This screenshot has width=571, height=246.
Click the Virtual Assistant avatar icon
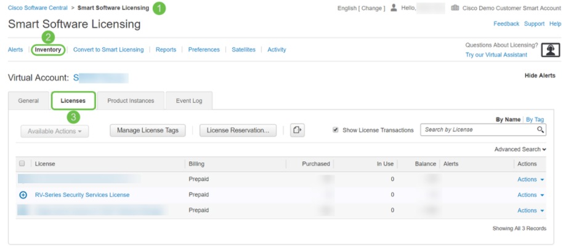[x=550, y=50]
